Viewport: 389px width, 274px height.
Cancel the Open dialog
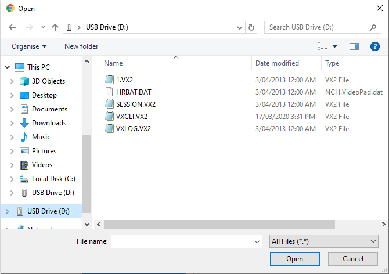(353, 259)
